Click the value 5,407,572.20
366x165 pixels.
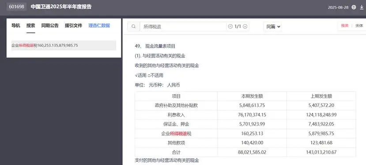(321, 106)
